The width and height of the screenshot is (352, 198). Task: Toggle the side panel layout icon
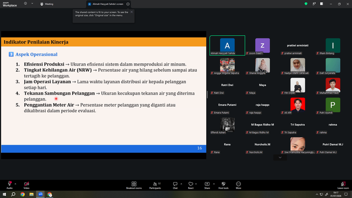(x=322, y=4)
